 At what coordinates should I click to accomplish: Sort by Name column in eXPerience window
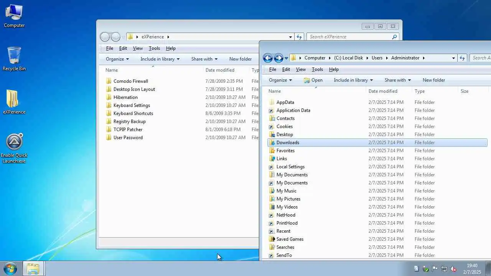coord(153,70)
